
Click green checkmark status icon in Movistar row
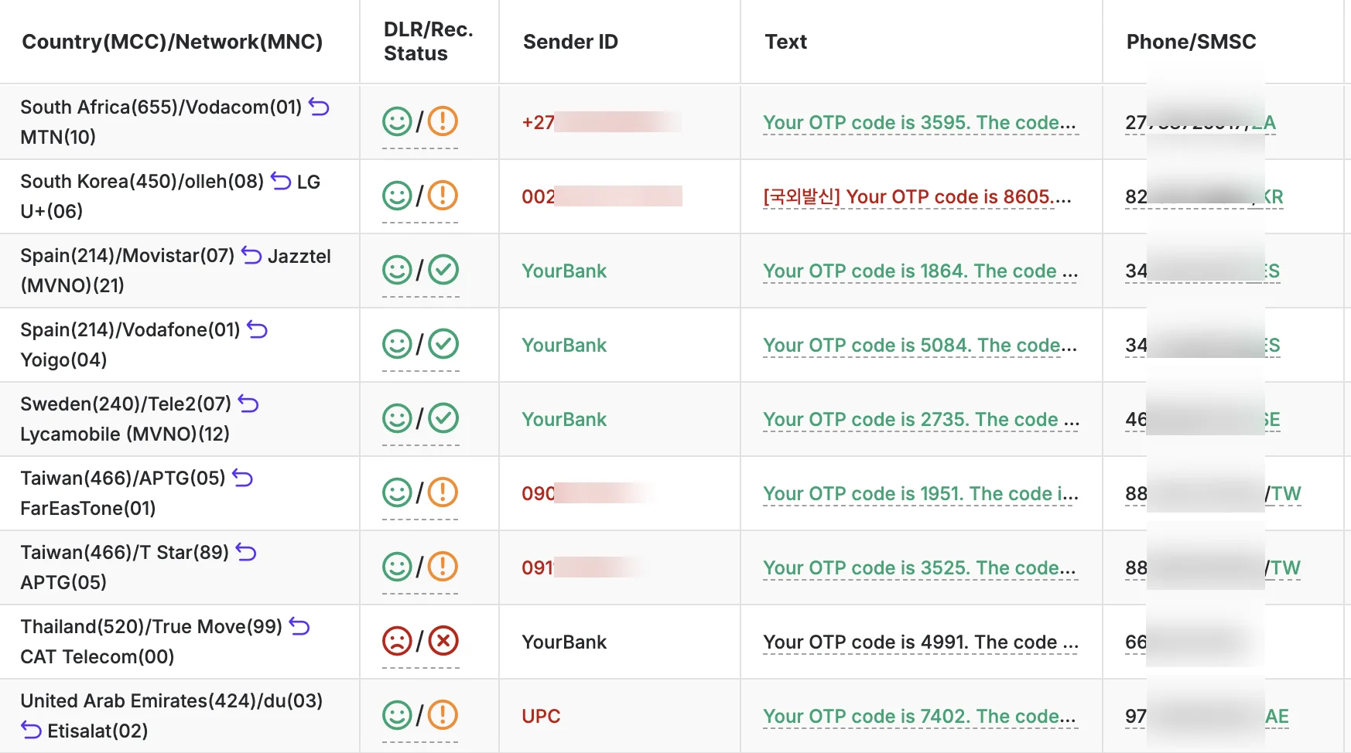tap(443, 270)
